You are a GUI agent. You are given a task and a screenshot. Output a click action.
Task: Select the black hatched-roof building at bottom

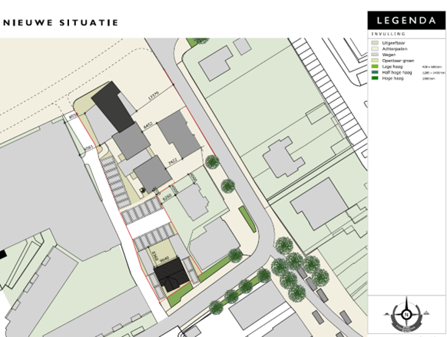point(171,275)
